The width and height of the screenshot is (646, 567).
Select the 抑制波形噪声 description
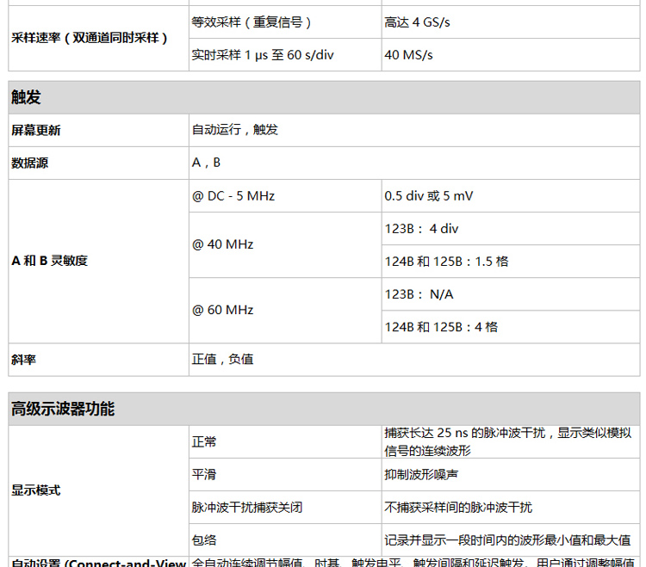(x=428, y=475)
